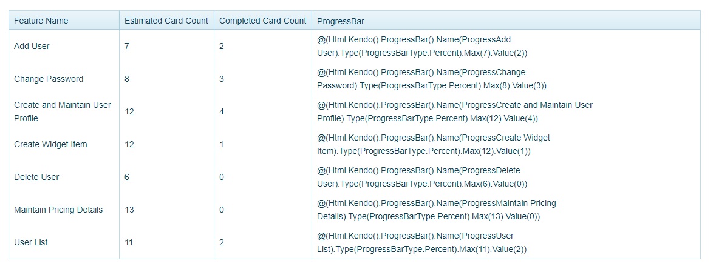Select the Add User row
Viewport: 716px width, 272px height.
click(32, 46)
